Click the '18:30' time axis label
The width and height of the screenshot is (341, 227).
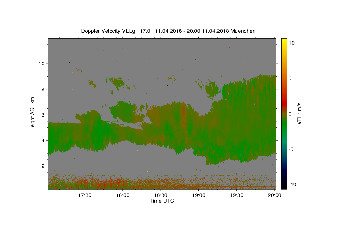(x=161, y=195)
